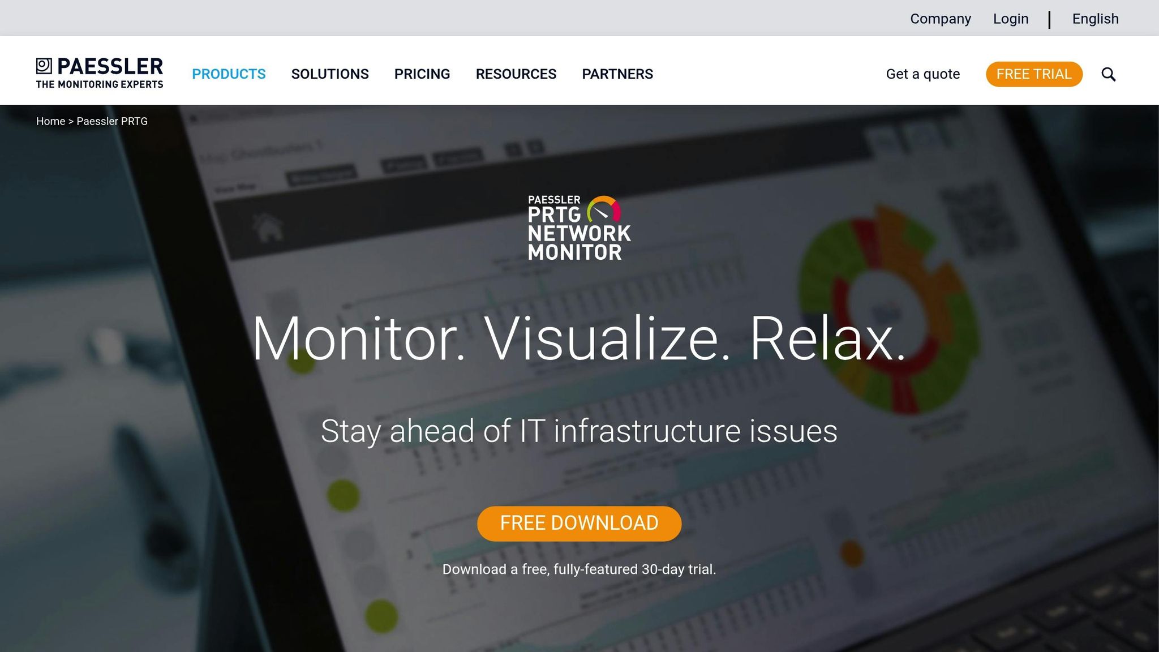
Task: Navigate to Home via breadcrumb
Action: [x=50, y=121]
